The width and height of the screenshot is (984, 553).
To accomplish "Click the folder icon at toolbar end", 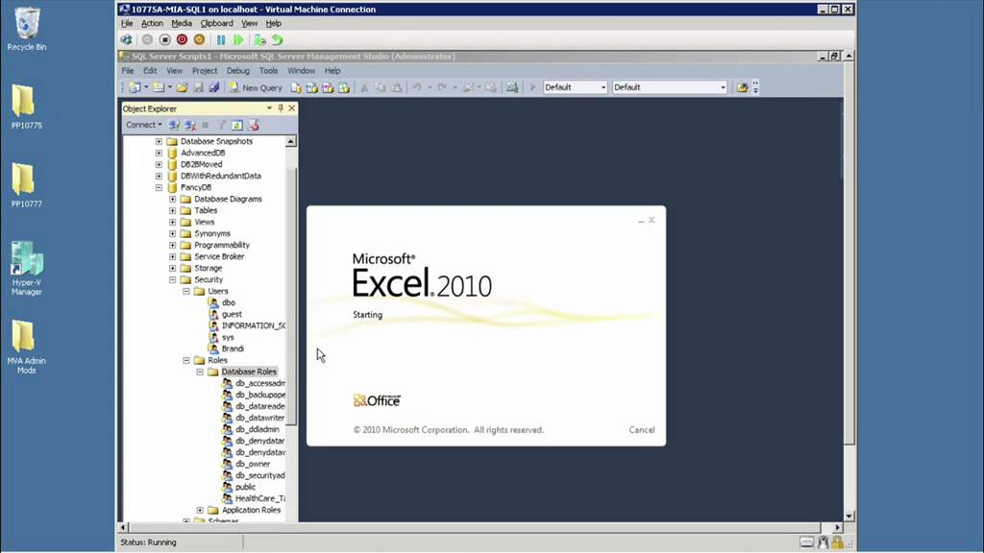I will 743,87.
